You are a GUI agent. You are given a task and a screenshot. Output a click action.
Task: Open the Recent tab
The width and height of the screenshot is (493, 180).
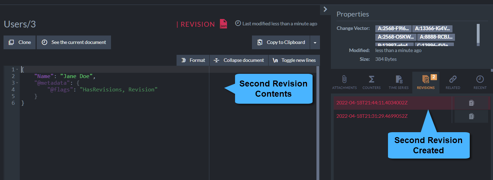pos(480,82)
